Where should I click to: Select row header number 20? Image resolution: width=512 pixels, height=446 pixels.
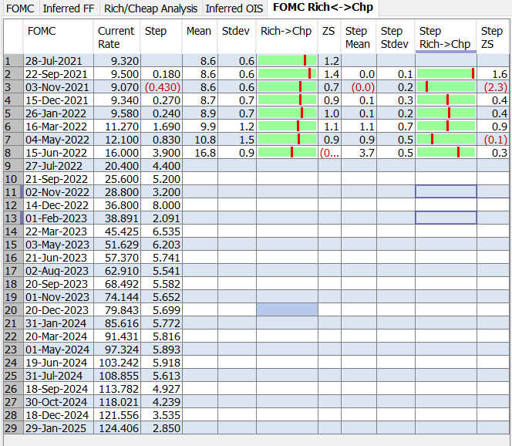pos(13,309)
